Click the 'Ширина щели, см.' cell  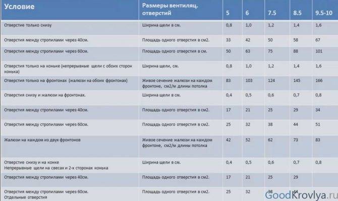tap(160, 66)
